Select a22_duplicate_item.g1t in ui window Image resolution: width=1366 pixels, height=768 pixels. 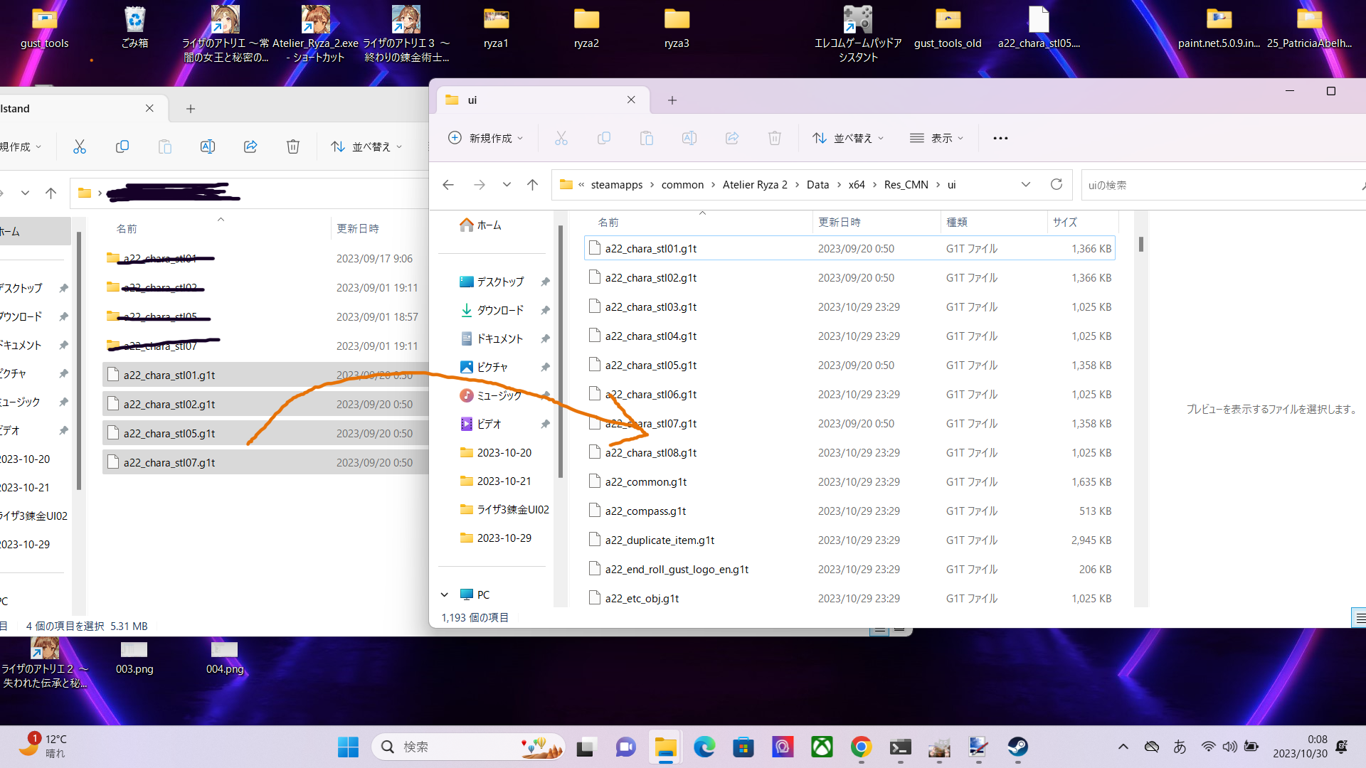[x=849, y=540]
